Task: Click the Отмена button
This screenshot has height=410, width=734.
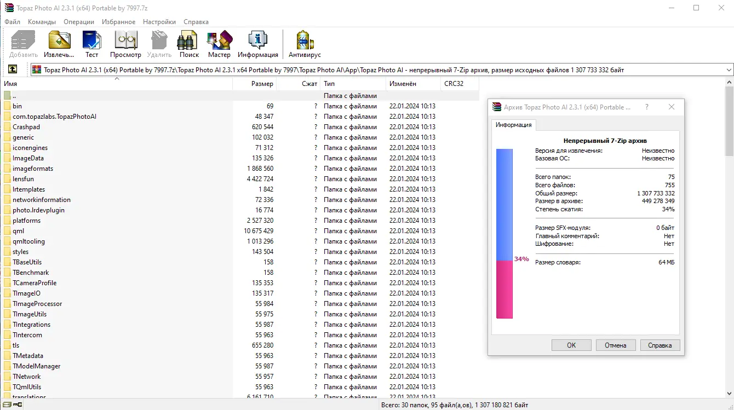Action: [x=615, y=345]
